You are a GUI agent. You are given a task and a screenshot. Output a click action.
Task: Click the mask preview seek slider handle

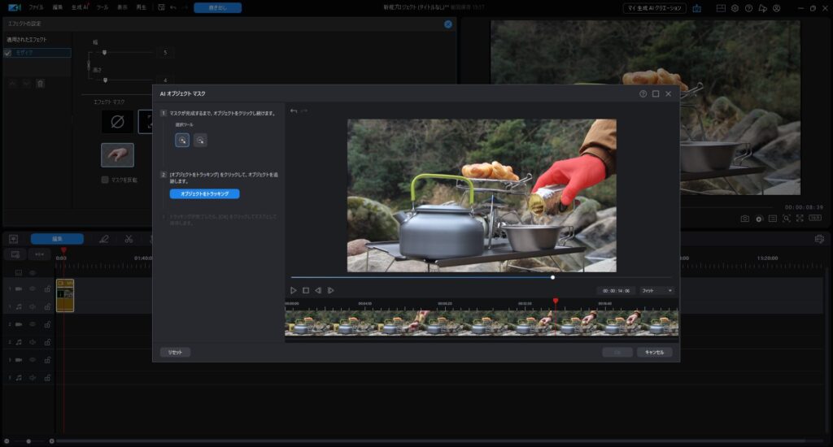(552, 277)
